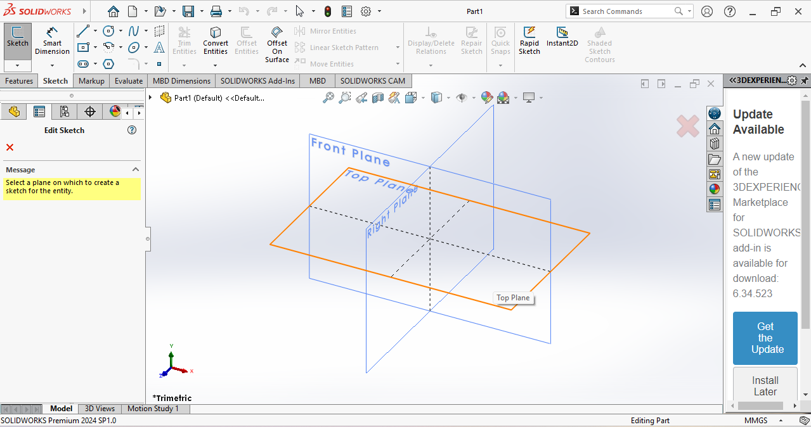Open the user login account icon
Screen dimensions: 811x427
coord(707,11)
